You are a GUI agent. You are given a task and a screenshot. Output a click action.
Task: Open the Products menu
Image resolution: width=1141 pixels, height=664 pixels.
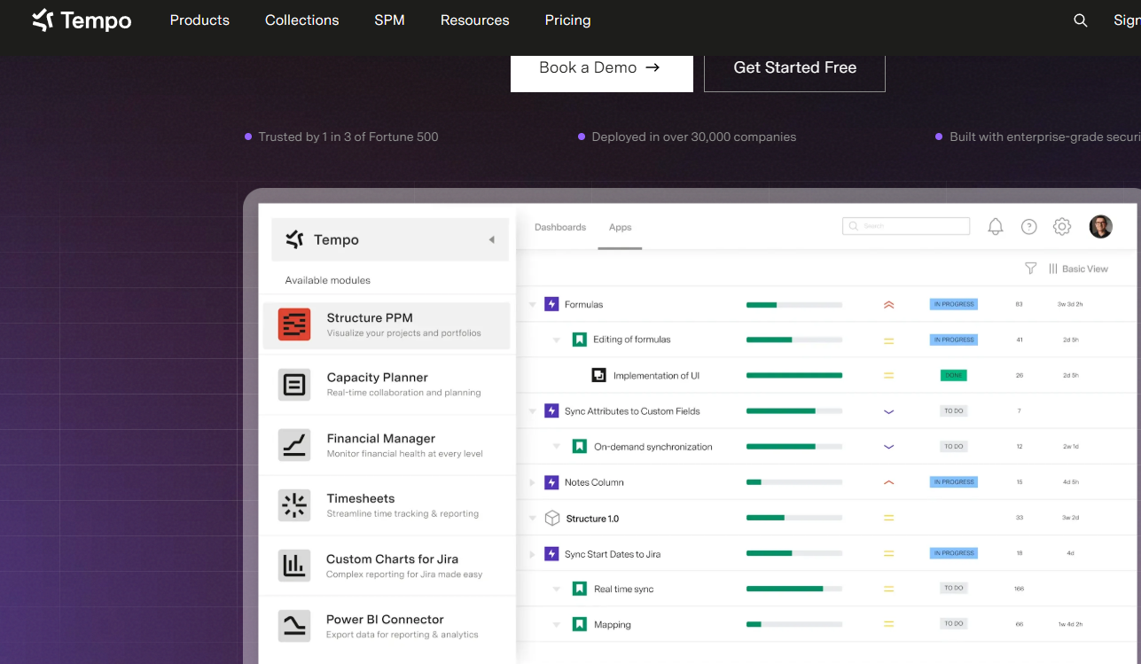199,20
